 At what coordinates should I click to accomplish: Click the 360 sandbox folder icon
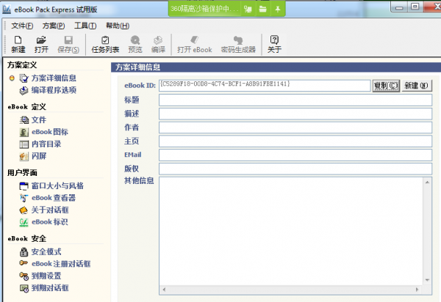pos(262,10)
